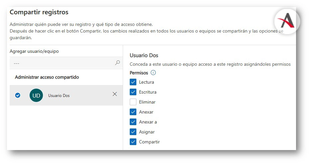Toggle the Anexar a checkbox

[133, 122]
